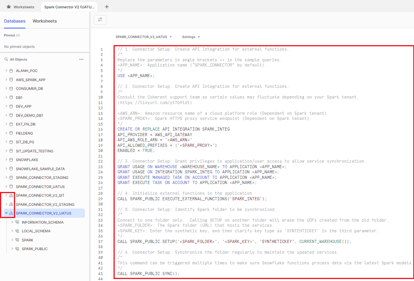
Task: Expand the CONSUMER_DB database chevron
Action: (6, 89)
